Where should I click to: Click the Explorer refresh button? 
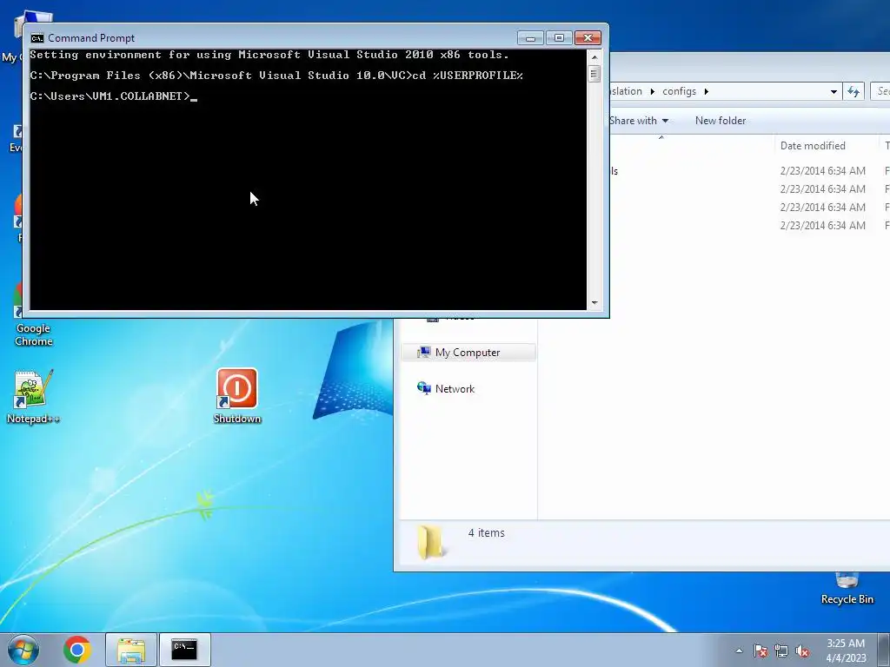pos(853,91)
